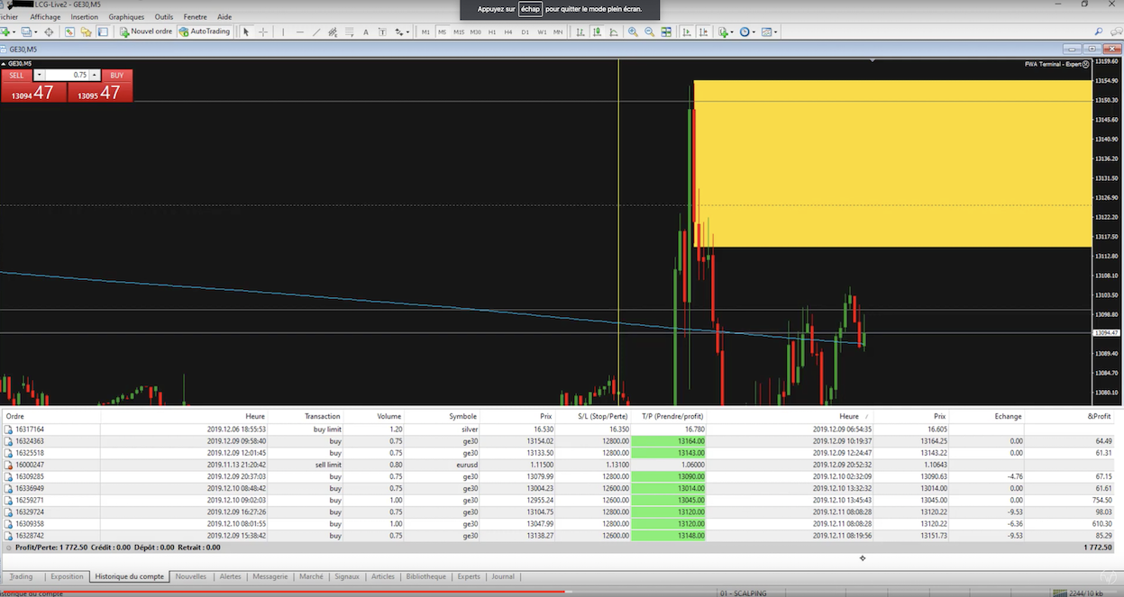Open the Data Window crosshair icon

[x=49, y=32]
